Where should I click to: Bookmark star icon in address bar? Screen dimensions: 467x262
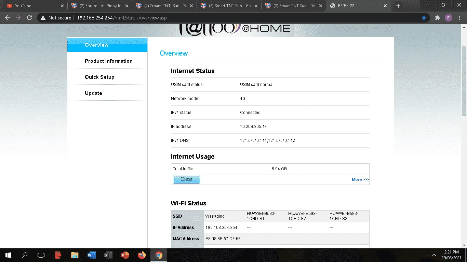424,18
